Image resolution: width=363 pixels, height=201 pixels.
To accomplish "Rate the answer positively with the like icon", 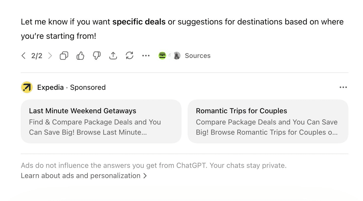I will pos(80,56).
